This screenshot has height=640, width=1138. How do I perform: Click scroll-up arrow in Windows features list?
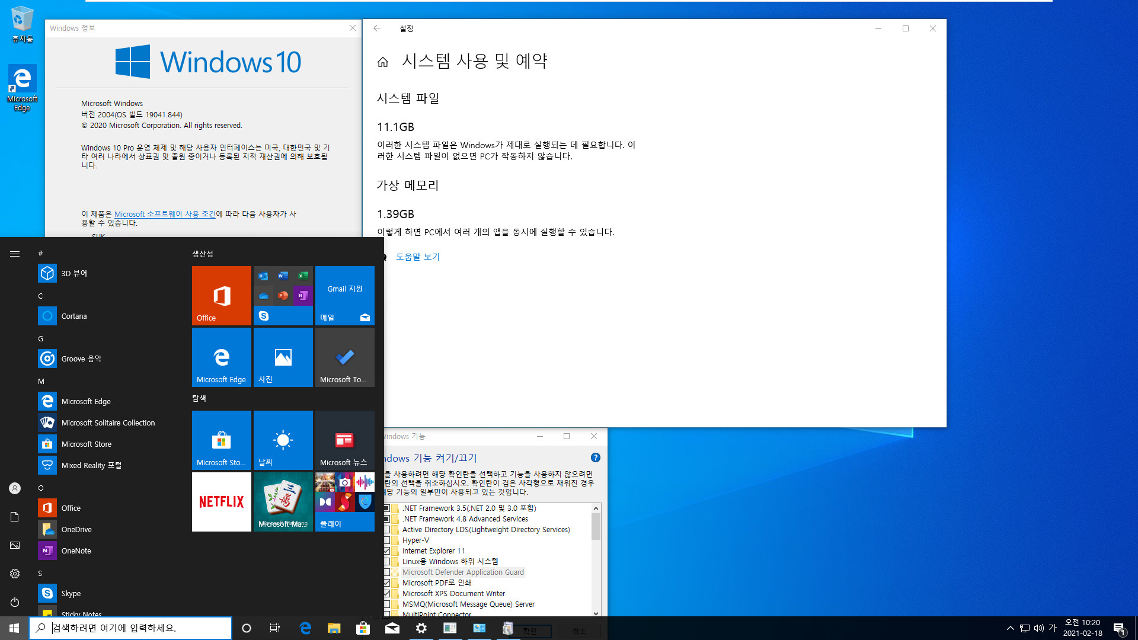click(x=596, y=508)
